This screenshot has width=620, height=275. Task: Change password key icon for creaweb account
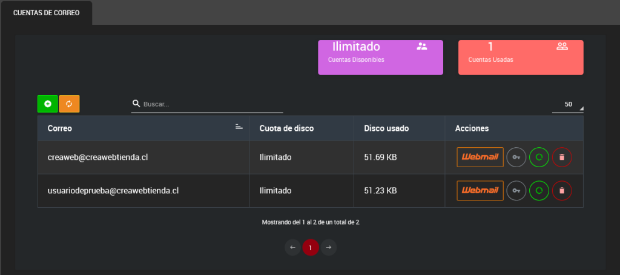516,157
